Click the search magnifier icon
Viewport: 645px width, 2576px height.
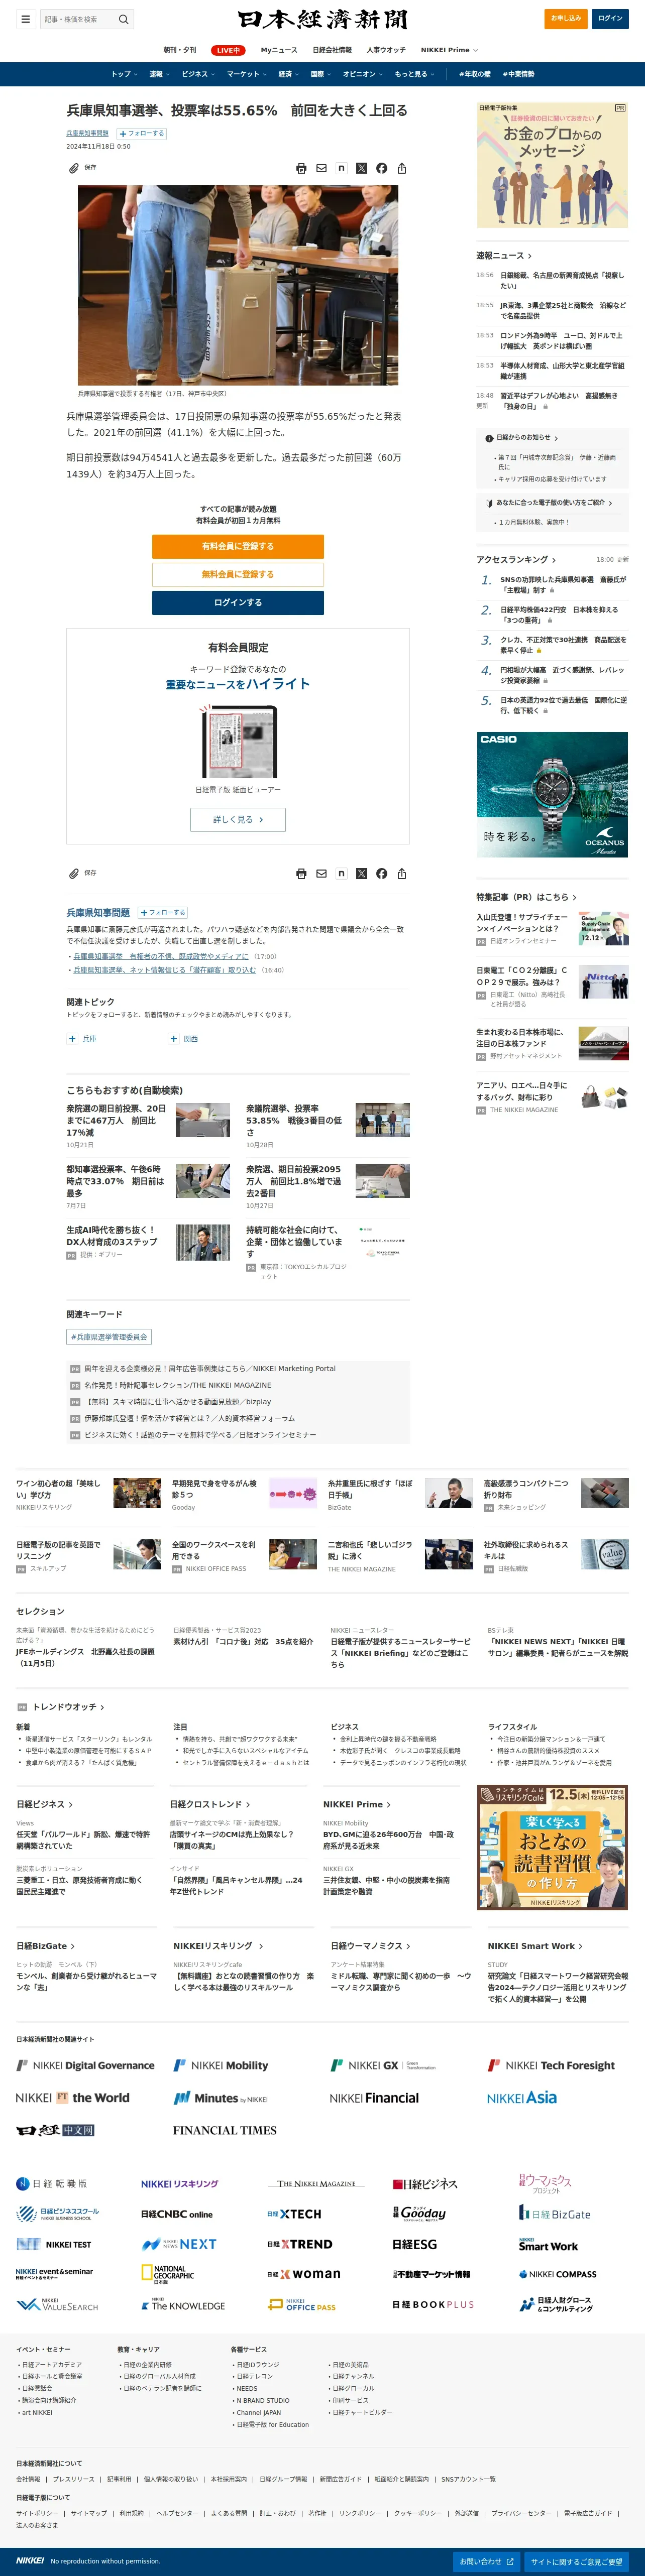(x=123, y=19)
